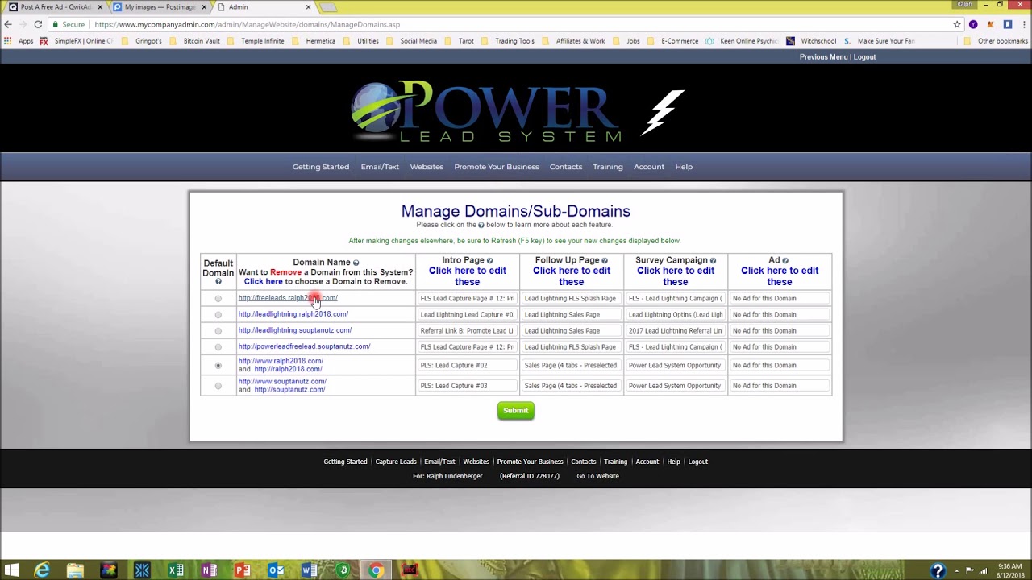The height and width of the screenshot is (580, 1032).
Task: Open PowerPoint from the taskbar
Action: pos(242,570)
